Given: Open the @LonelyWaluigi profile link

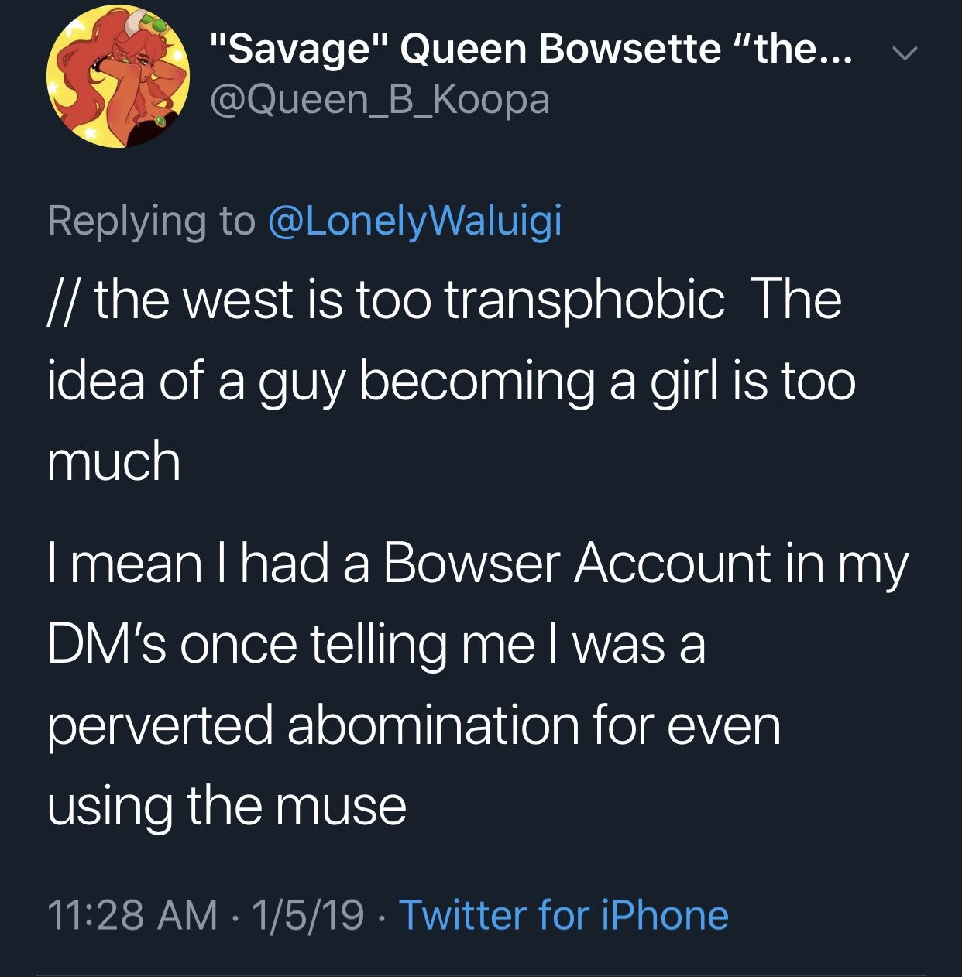Looking at the screenshot, I should tap(414, 221).
